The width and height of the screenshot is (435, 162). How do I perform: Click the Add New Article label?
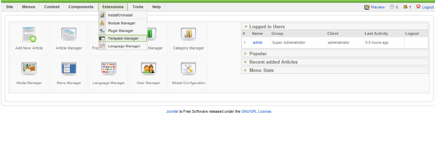coord(29,48)
